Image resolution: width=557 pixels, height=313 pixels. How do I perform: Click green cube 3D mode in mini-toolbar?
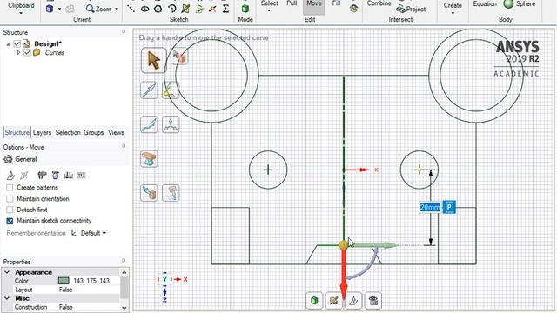coord(314,301)
